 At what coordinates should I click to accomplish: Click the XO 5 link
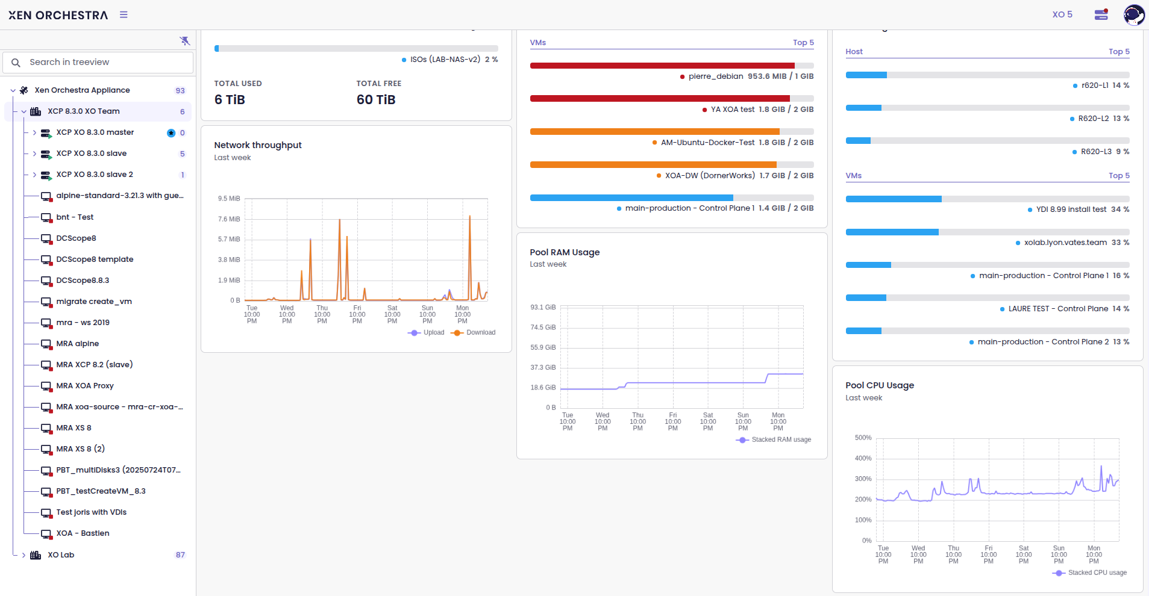(1062, 14)
